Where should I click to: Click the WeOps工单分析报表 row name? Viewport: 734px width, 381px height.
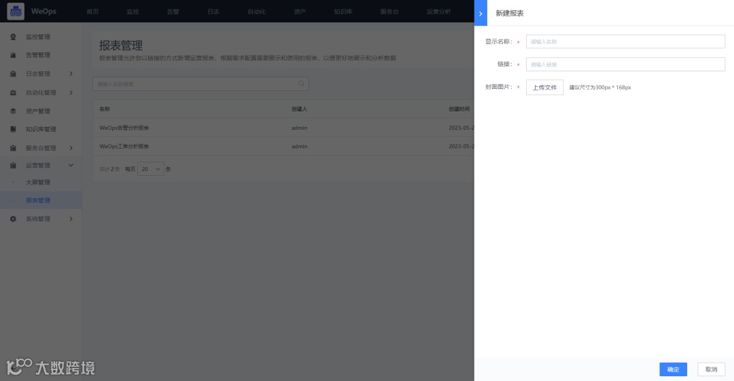coord(124,147)
